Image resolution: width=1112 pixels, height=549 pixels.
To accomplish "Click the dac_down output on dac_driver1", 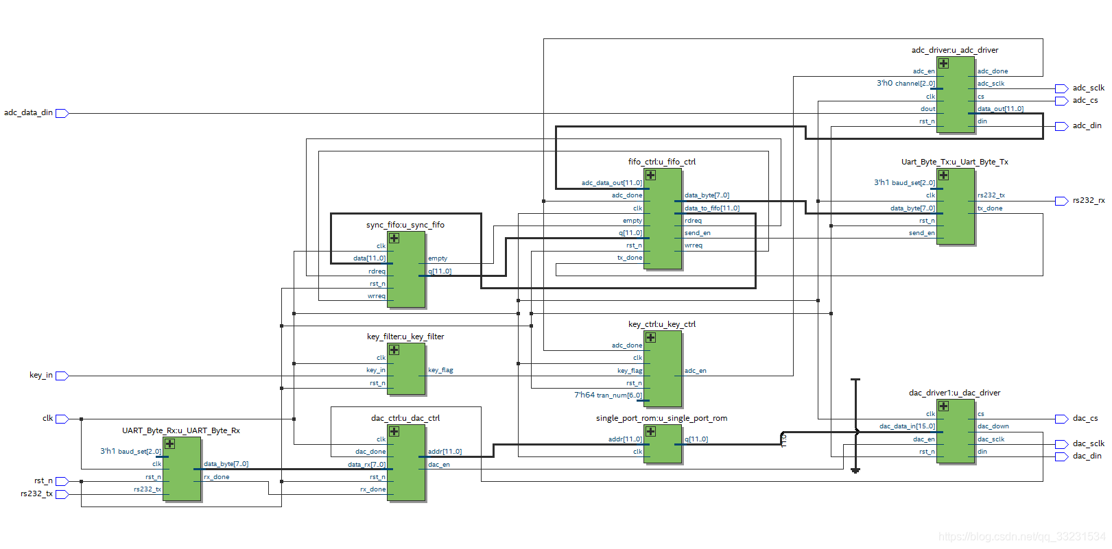I will (993, 426).
